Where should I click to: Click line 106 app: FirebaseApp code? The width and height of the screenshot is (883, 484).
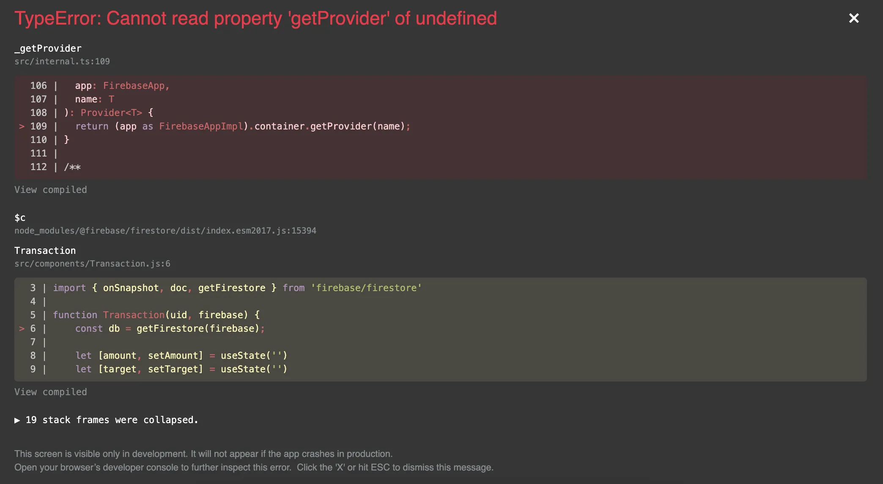click(x=122, y=85)
